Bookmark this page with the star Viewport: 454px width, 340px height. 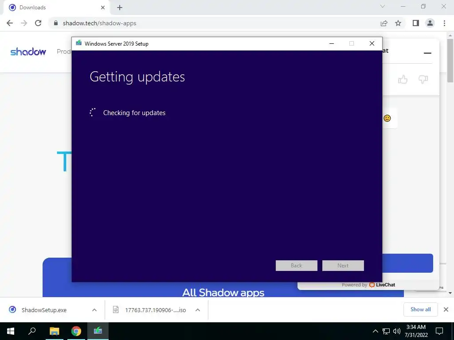pyautogui.click(x=398, y=23)
